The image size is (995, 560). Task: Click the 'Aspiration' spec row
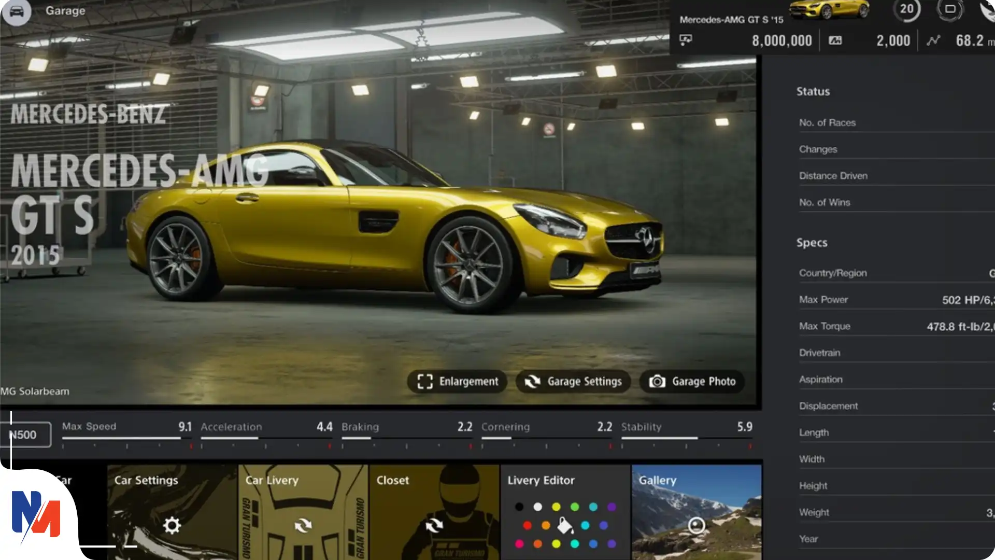897,380
